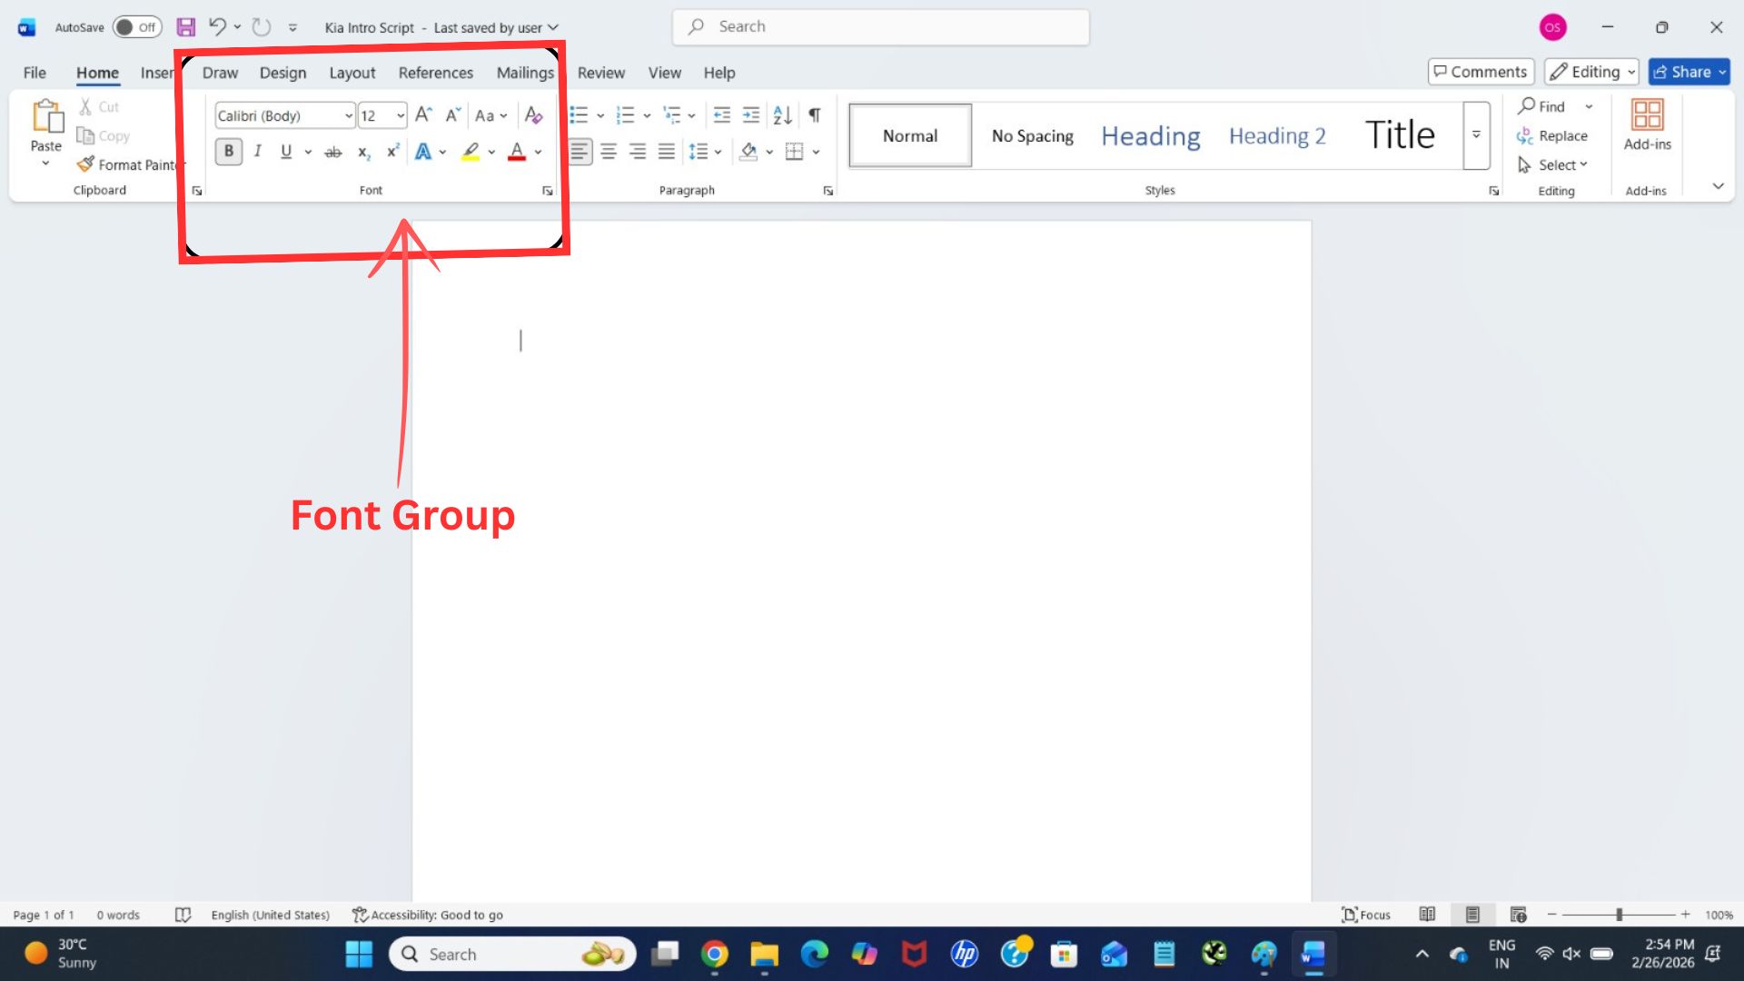Click the Strikethrough icon
Screen dimensions: 1744x981
click(333, 152)
